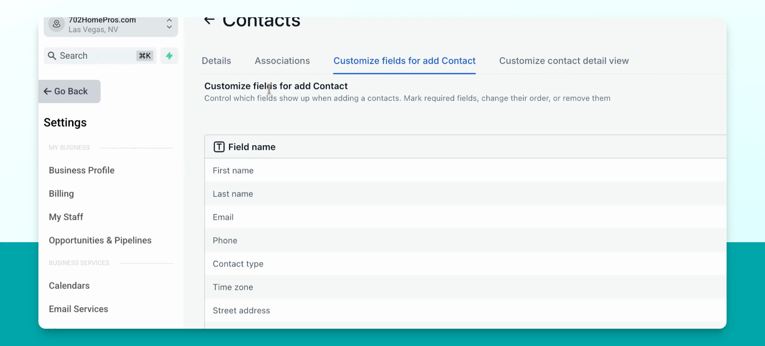Click the green lightning bolt quick-action icon

pos(169,56)
